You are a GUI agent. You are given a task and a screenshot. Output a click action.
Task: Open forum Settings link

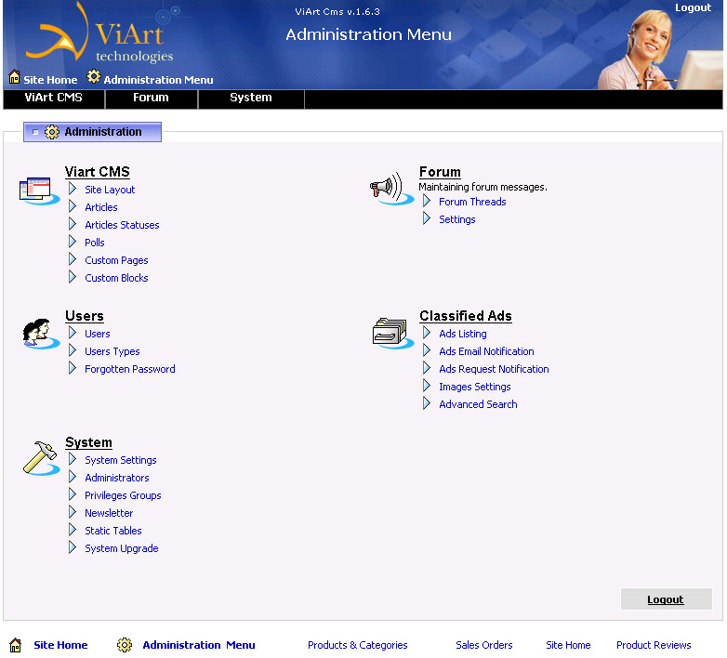tap(457, 219)
